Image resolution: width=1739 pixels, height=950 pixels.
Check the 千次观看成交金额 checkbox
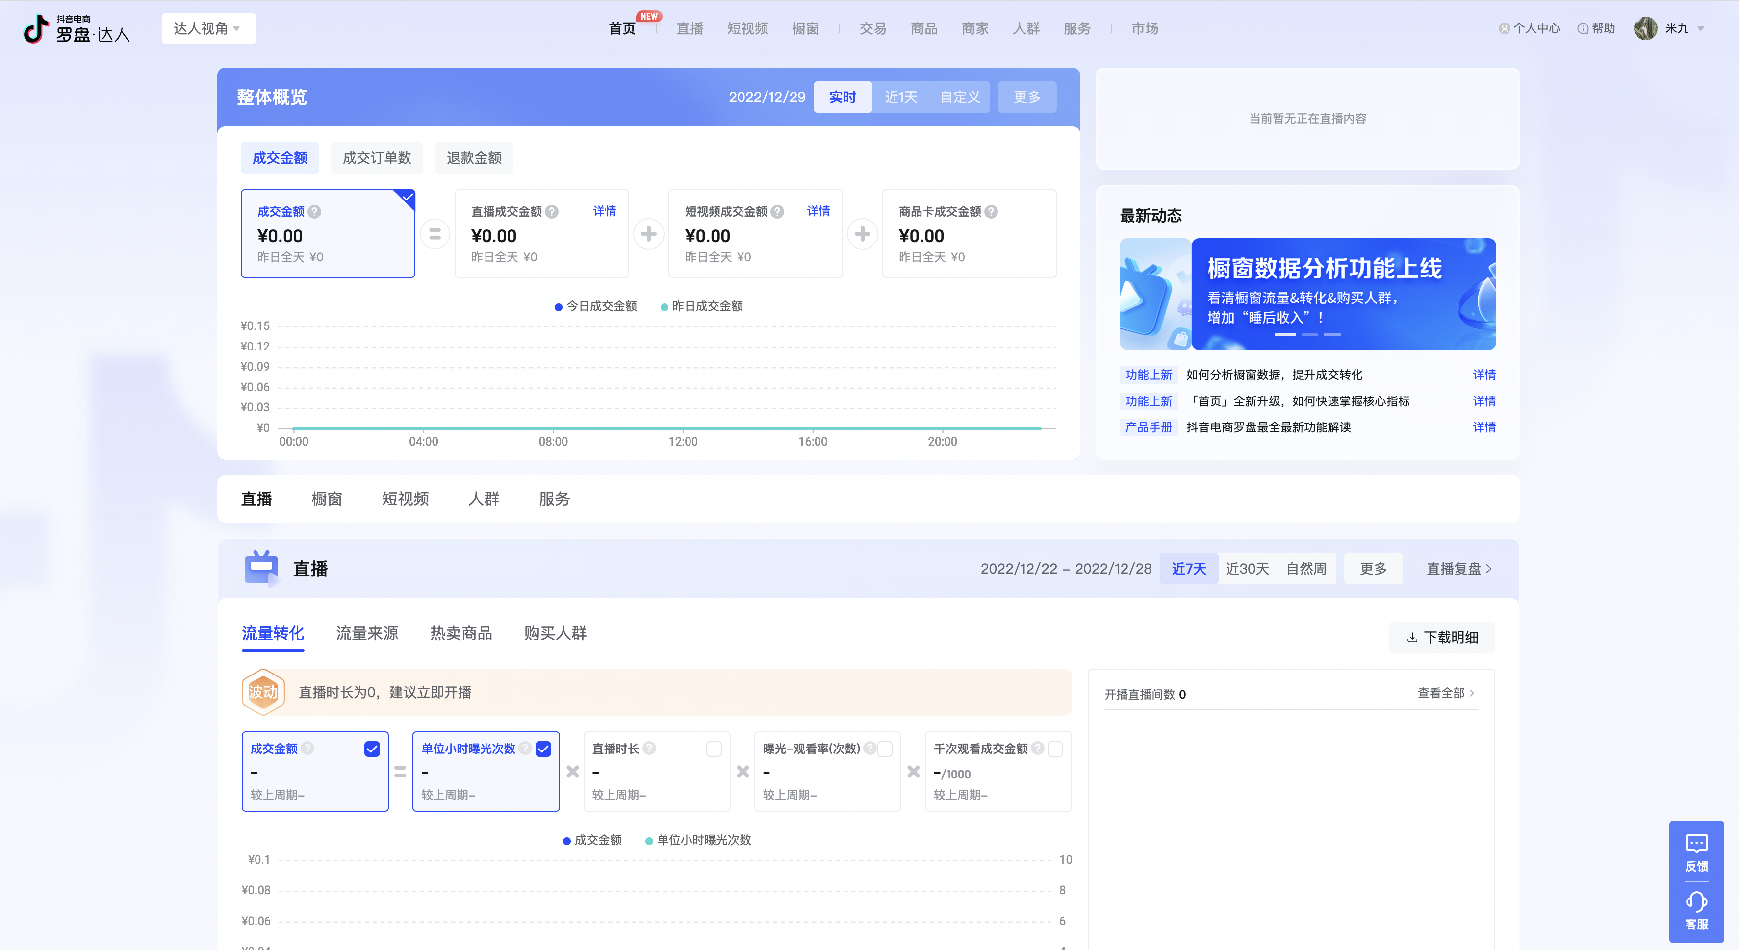pos(1055,749)
